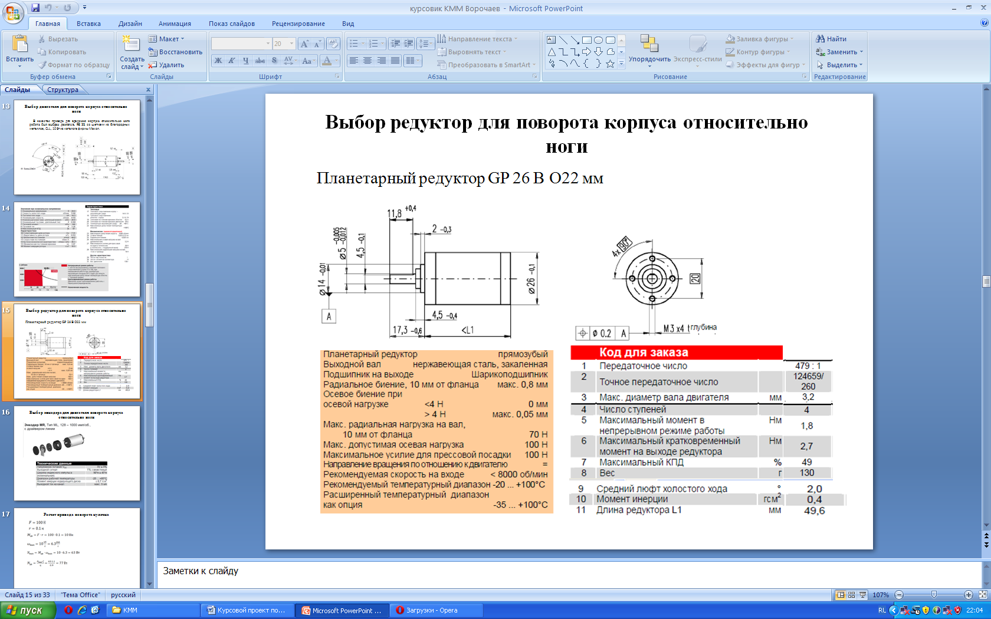The height and width of the screenshot is (619, 991).
Task: Select the oval shape in gallery
Action: click(599, 40)
